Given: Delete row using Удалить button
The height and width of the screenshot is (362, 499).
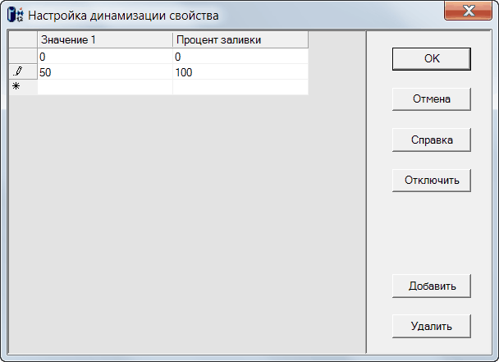Looking at the screenshot, I should point(431,327).
